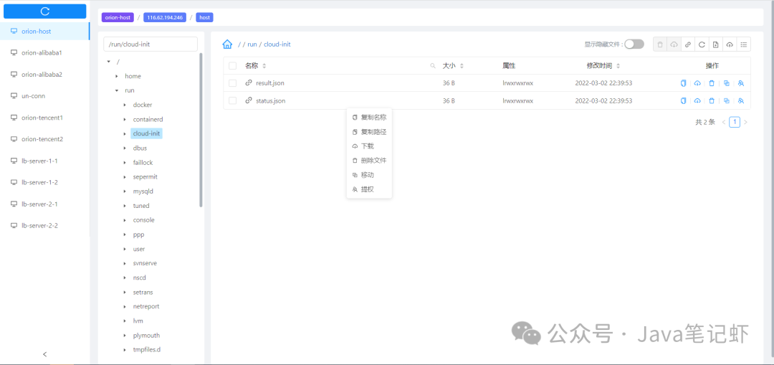Check the result.json row checkbox
The height and width of the screenshot is (365, 774).
232,83
